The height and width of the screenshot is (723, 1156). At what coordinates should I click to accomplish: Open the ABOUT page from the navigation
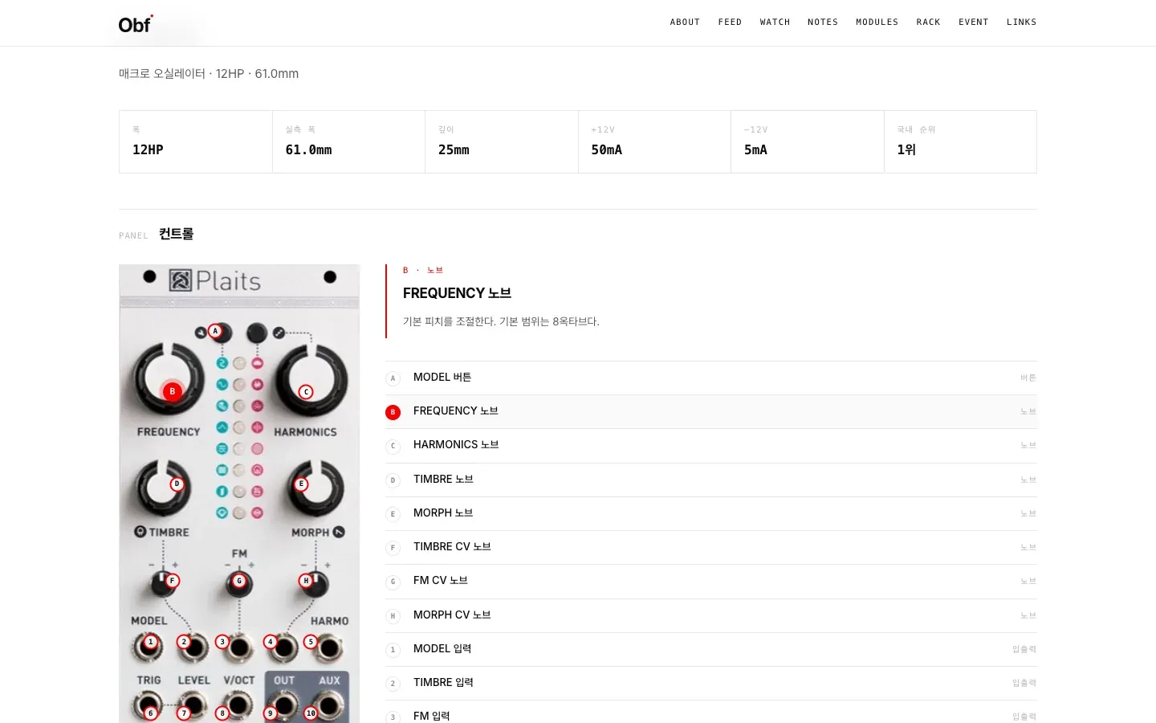(x=685, y=22)
